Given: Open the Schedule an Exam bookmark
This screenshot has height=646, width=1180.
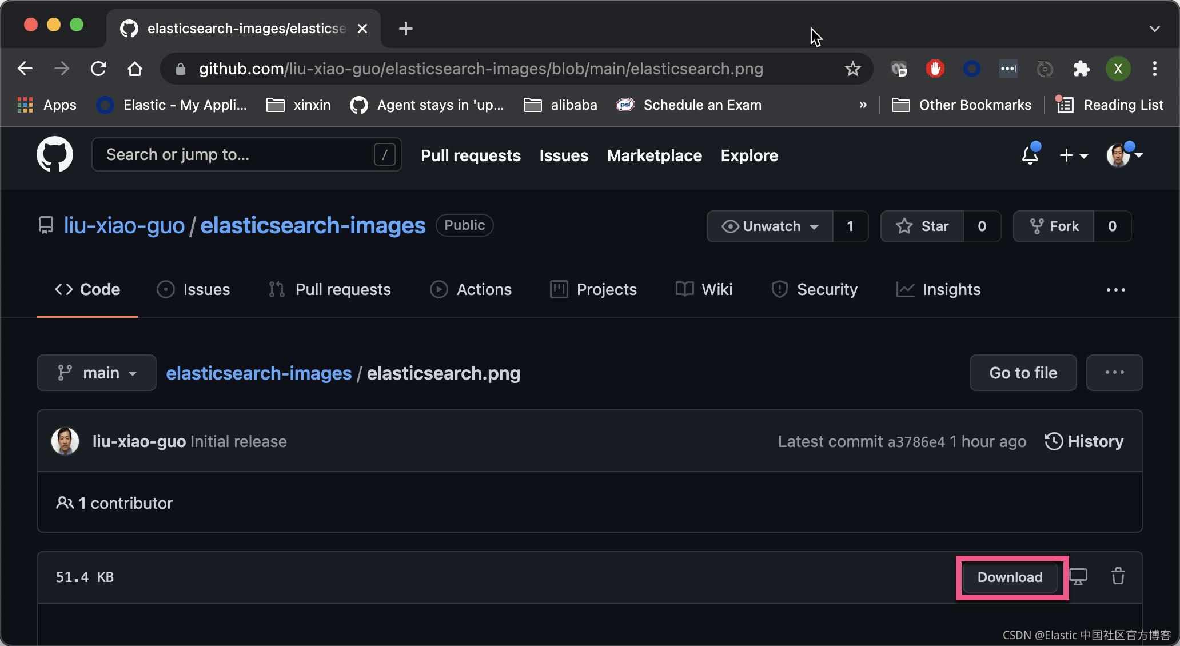Looking at the screenshot, I should pos(689,105).
